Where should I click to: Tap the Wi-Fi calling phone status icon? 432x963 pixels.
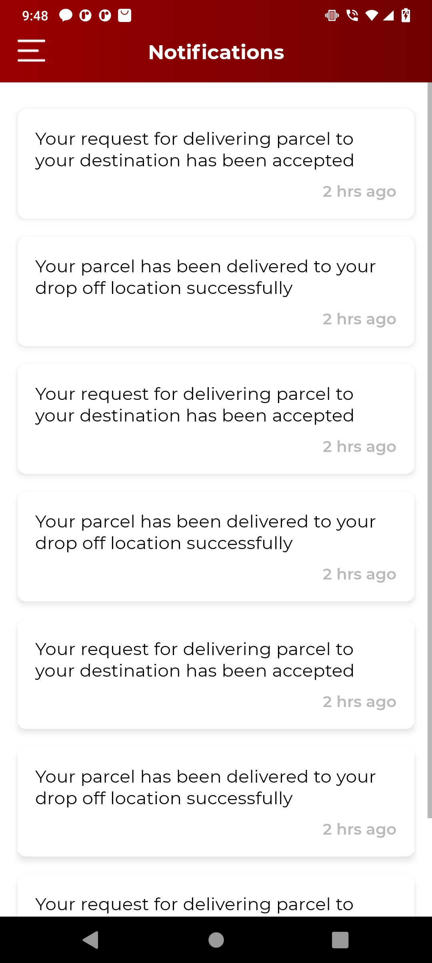pyautogui.click(x=352, y=16)
